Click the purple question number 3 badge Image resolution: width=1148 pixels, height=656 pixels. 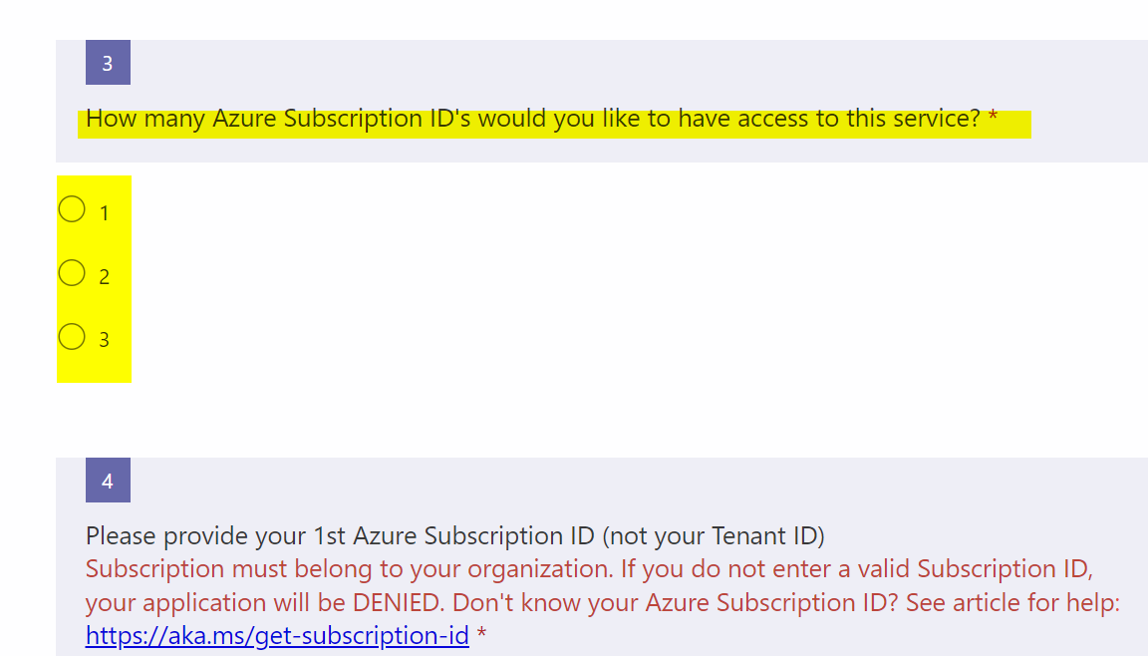pos(108,62)
